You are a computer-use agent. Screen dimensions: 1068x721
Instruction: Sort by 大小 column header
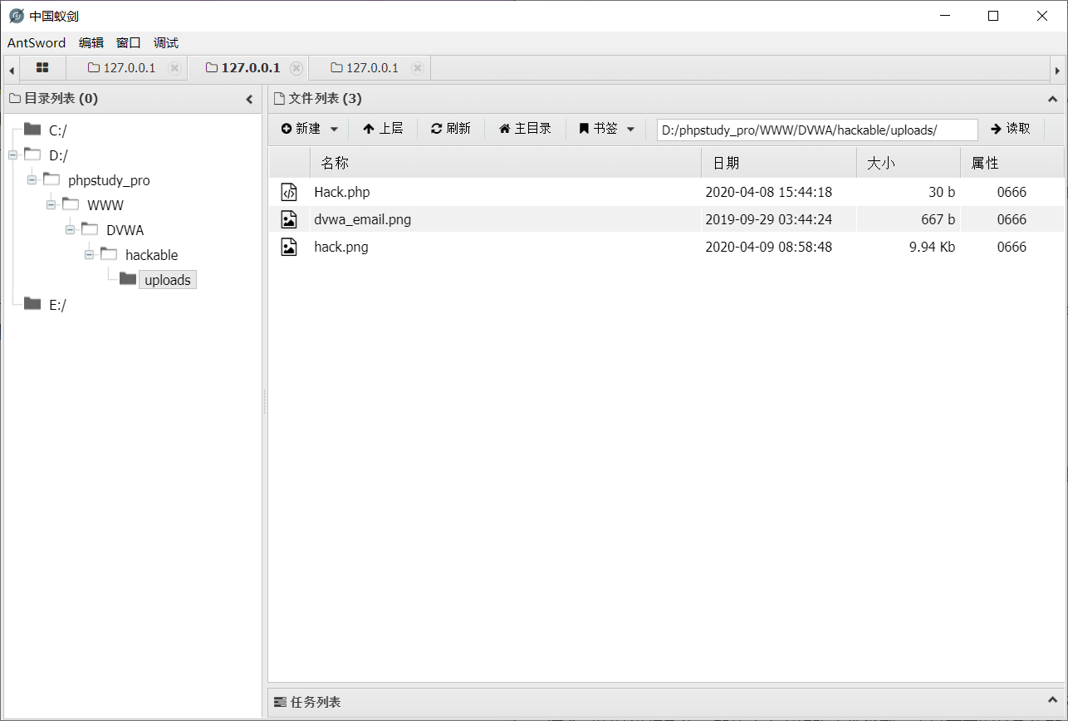[909, 163]
